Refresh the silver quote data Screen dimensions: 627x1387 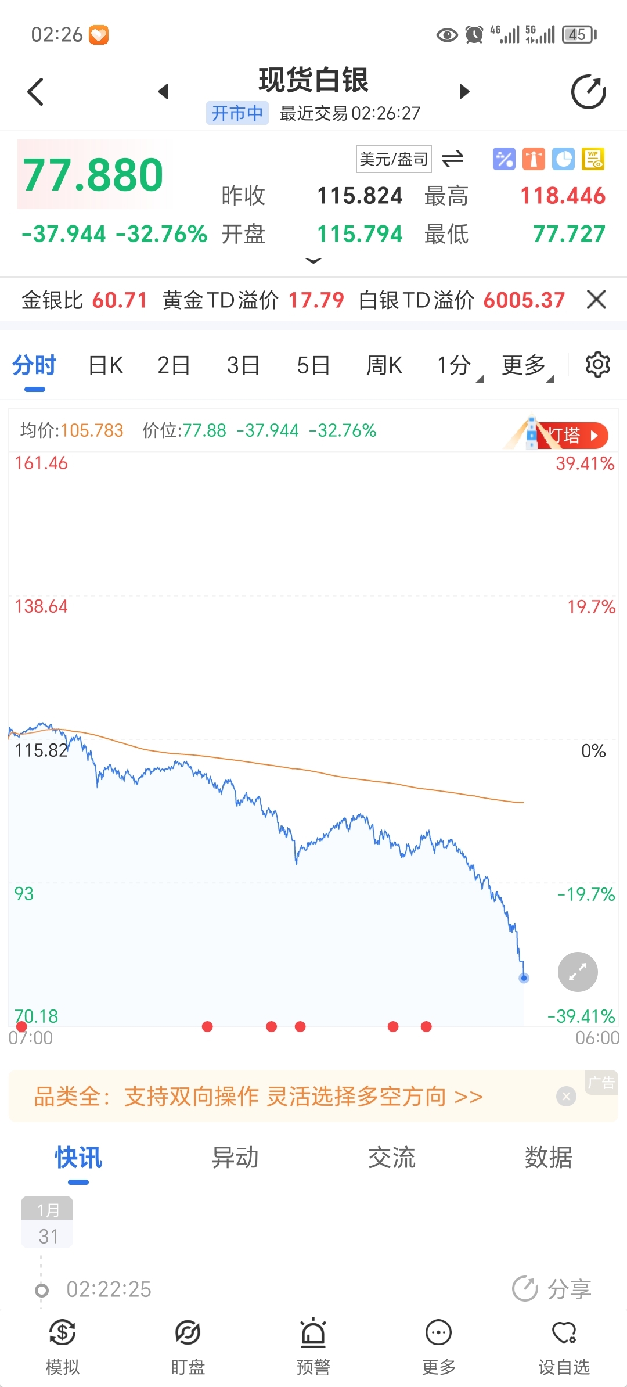(588, 92)
